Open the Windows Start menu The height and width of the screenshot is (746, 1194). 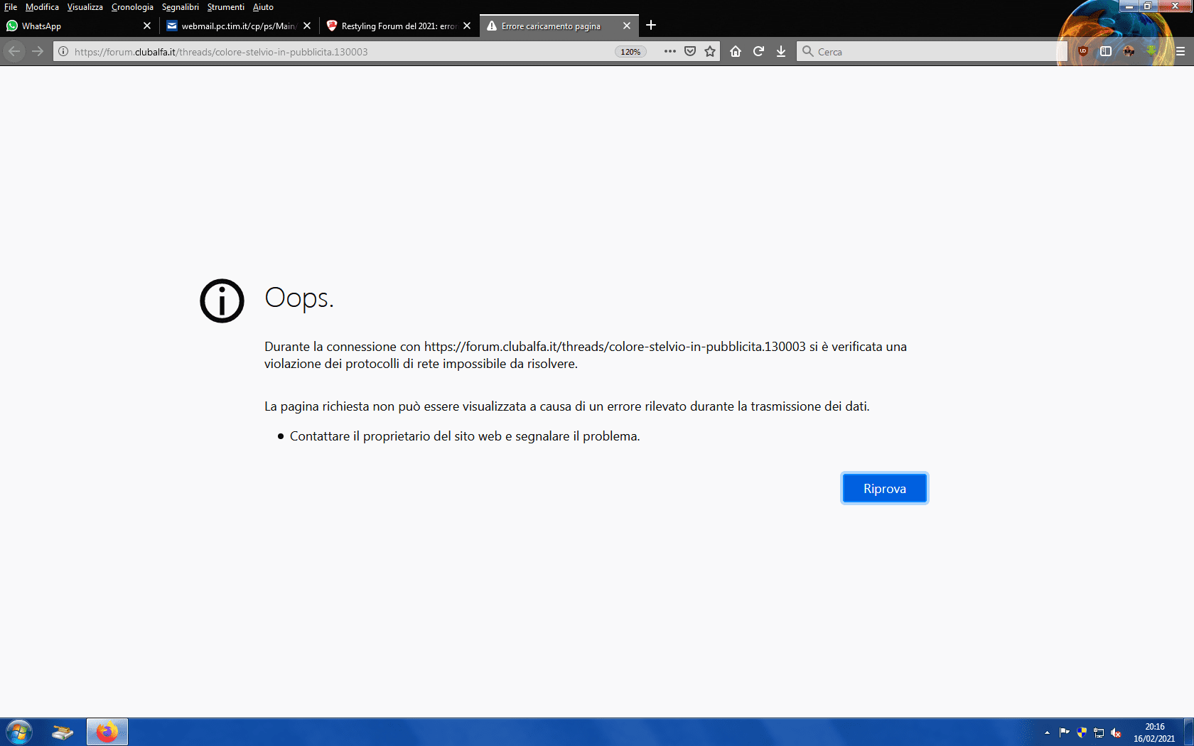(19, 732)
